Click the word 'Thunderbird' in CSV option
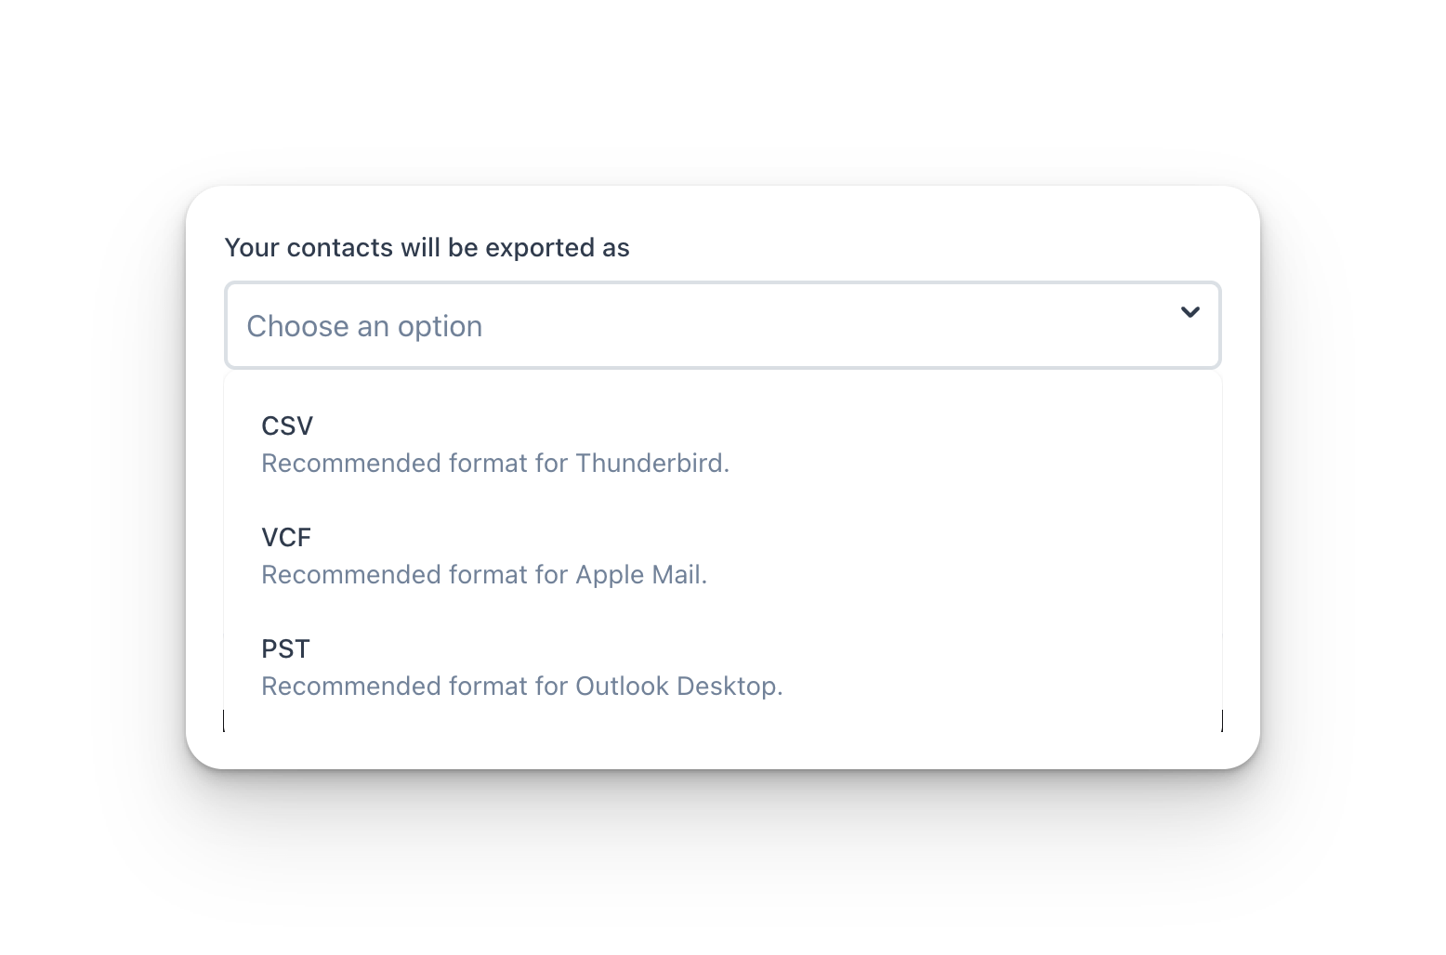The image size is (1446, 955). pyautogui.click(x=651, y=464)
